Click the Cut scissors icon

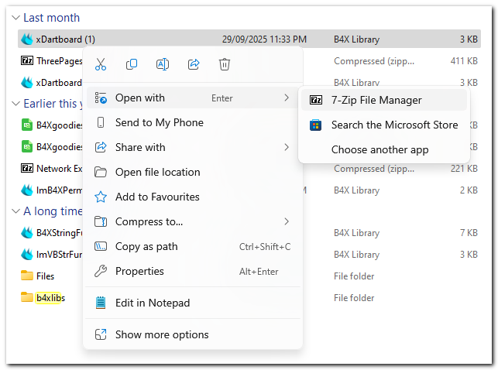tap(100, 64)
